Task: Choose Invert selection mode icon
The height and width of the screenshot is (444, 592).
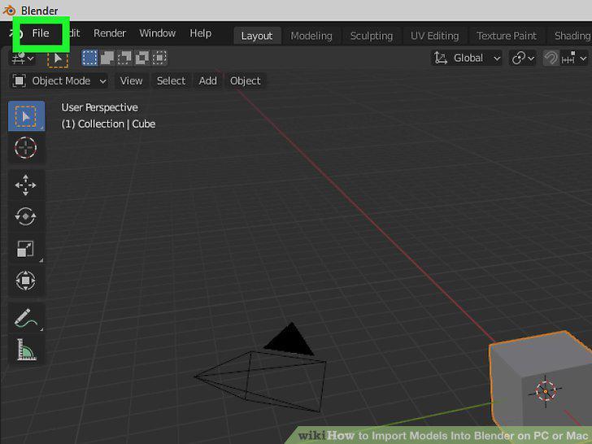Action: tap(142, 58)
